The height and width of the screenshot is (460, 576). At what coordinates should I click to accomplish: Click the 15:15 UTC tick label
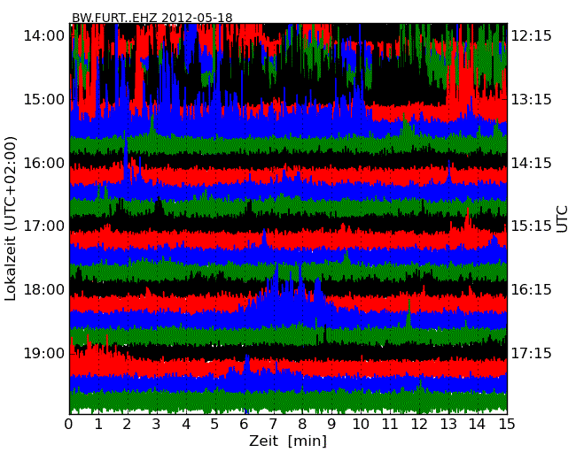coord(532,226)
